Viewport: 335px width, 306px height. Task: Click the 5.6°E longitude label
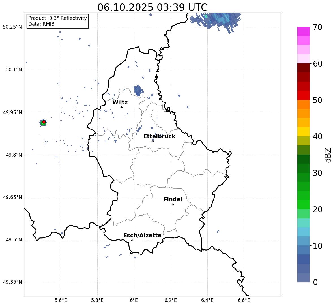(61, 300)
